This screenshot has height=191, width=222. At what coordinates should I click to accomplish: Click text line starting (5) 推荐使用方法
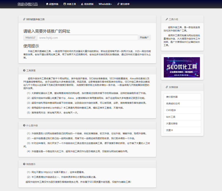53,113
